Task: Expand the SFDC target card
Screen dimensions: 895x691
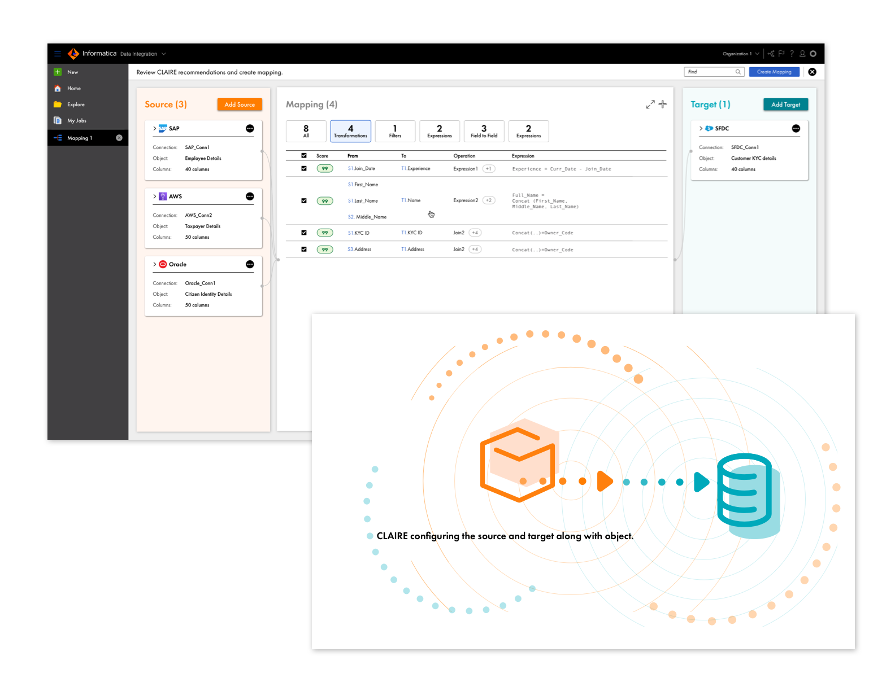Action: (701, 129)
